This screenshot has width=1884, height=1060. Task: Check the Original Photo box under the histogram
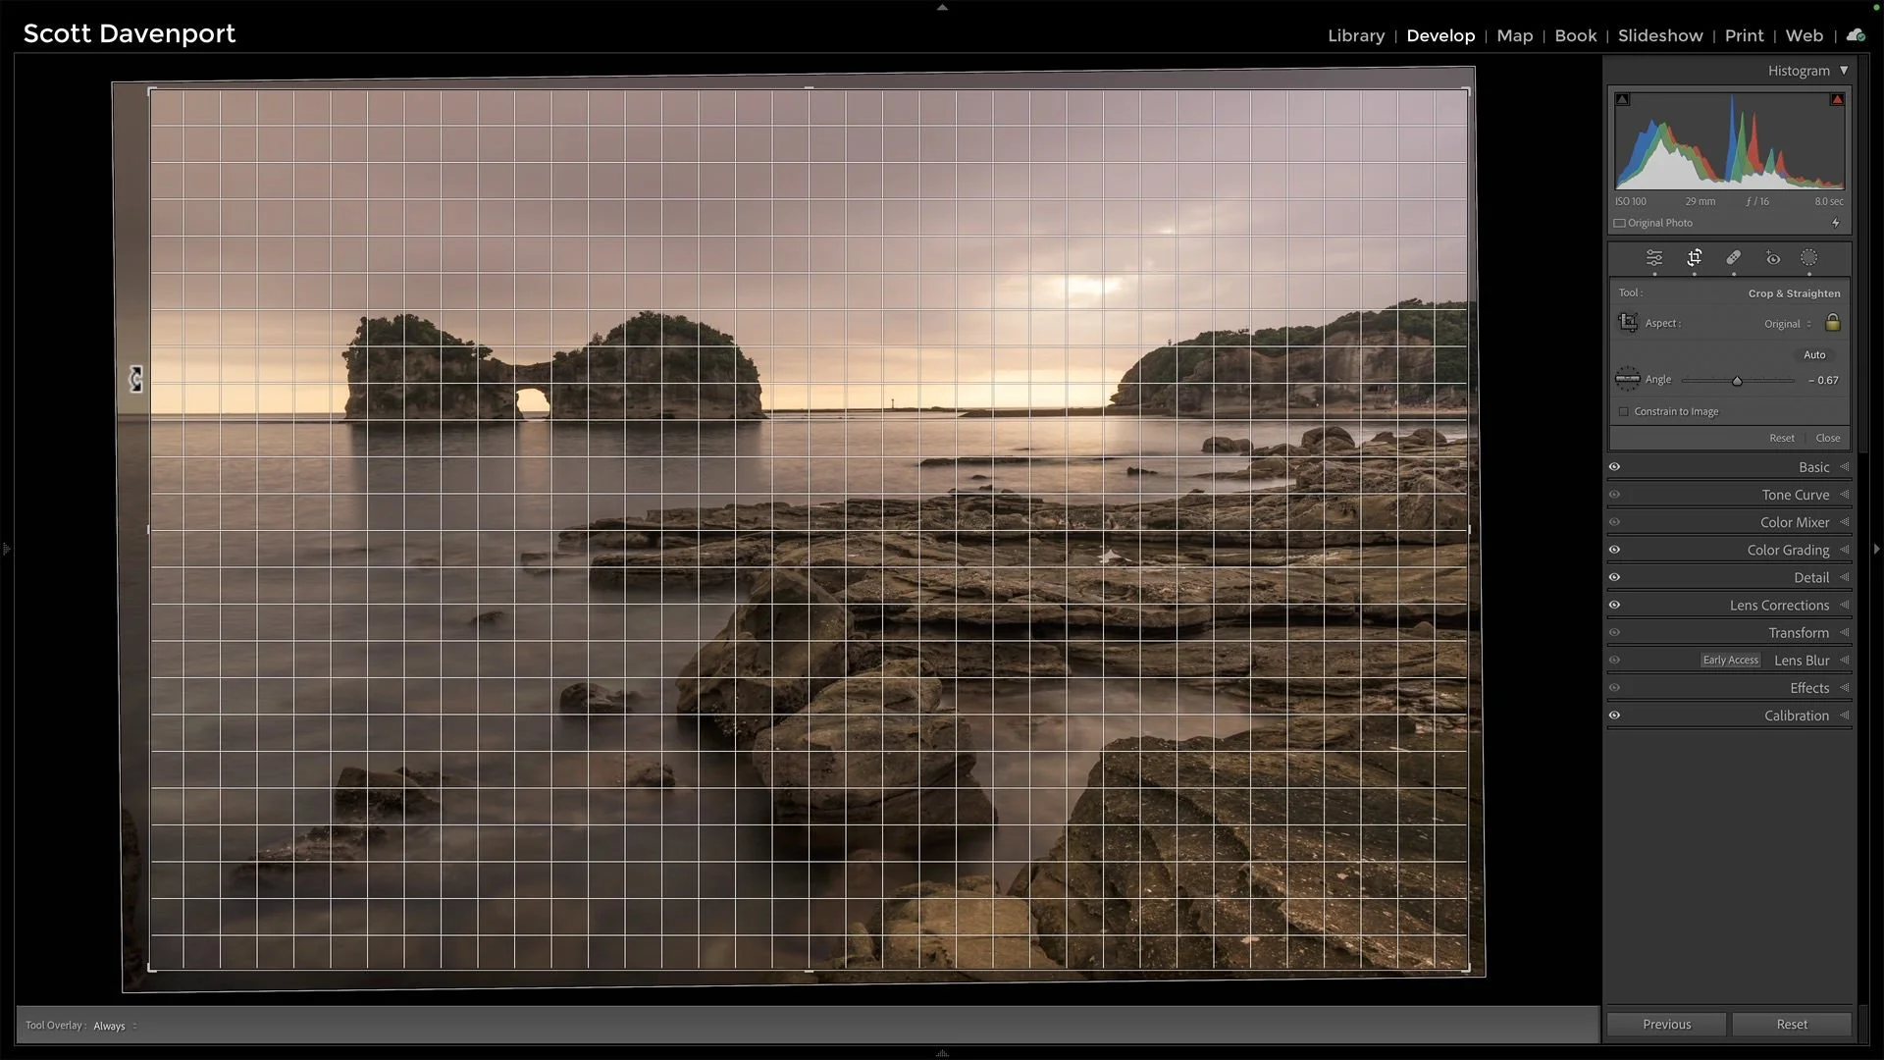1619,223
